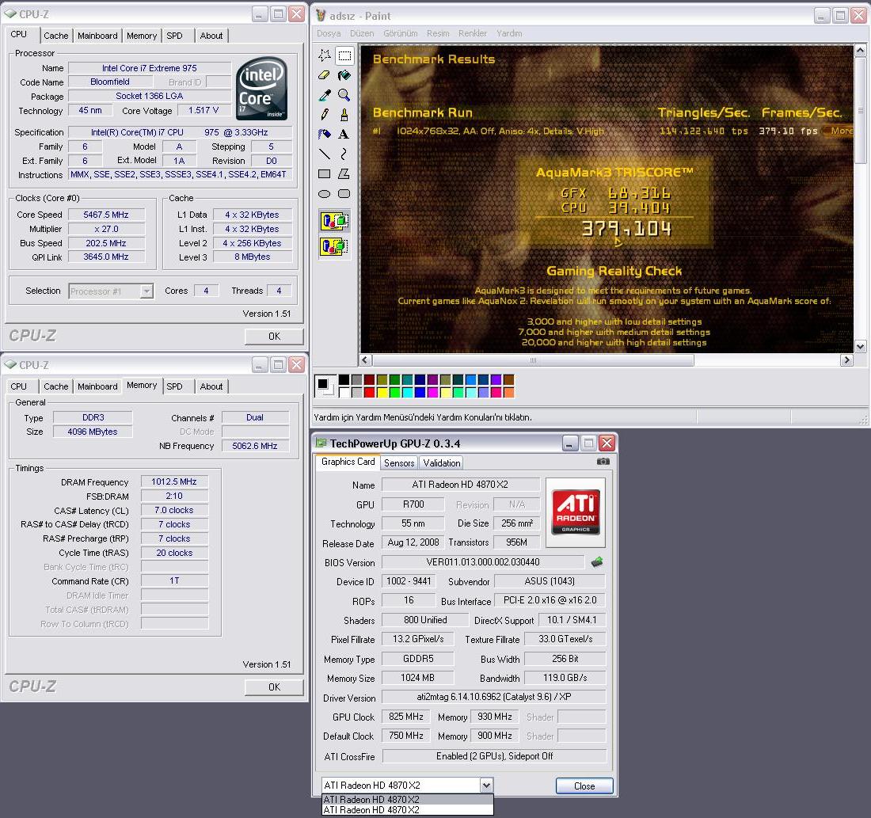Select the Ellipse shape tool
The image size is (871, 818).
[325, 194]
